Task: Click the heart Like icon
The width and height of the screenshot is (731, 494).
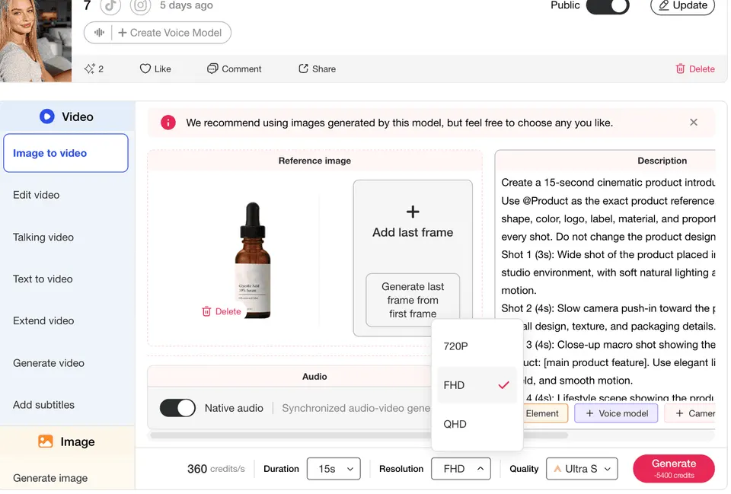Action: pyautogui.click(x=145, y=69)
